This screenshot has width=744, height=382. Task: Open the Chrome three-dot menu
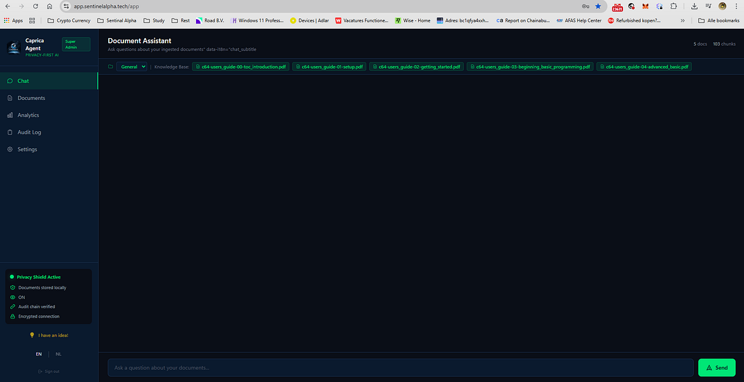point(736,6)
